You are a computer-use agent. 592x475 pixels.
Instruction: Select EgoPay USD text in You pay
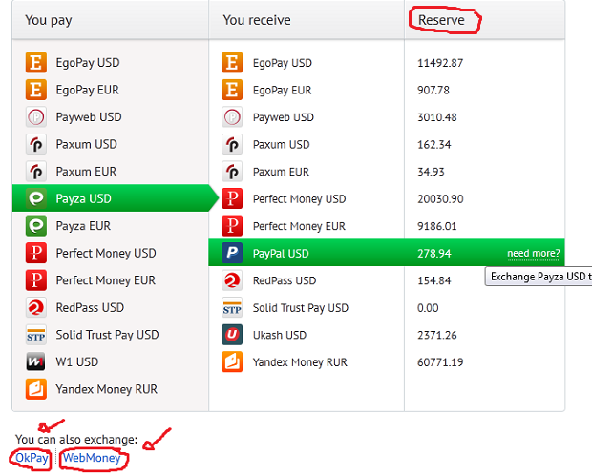pos(88,63)
